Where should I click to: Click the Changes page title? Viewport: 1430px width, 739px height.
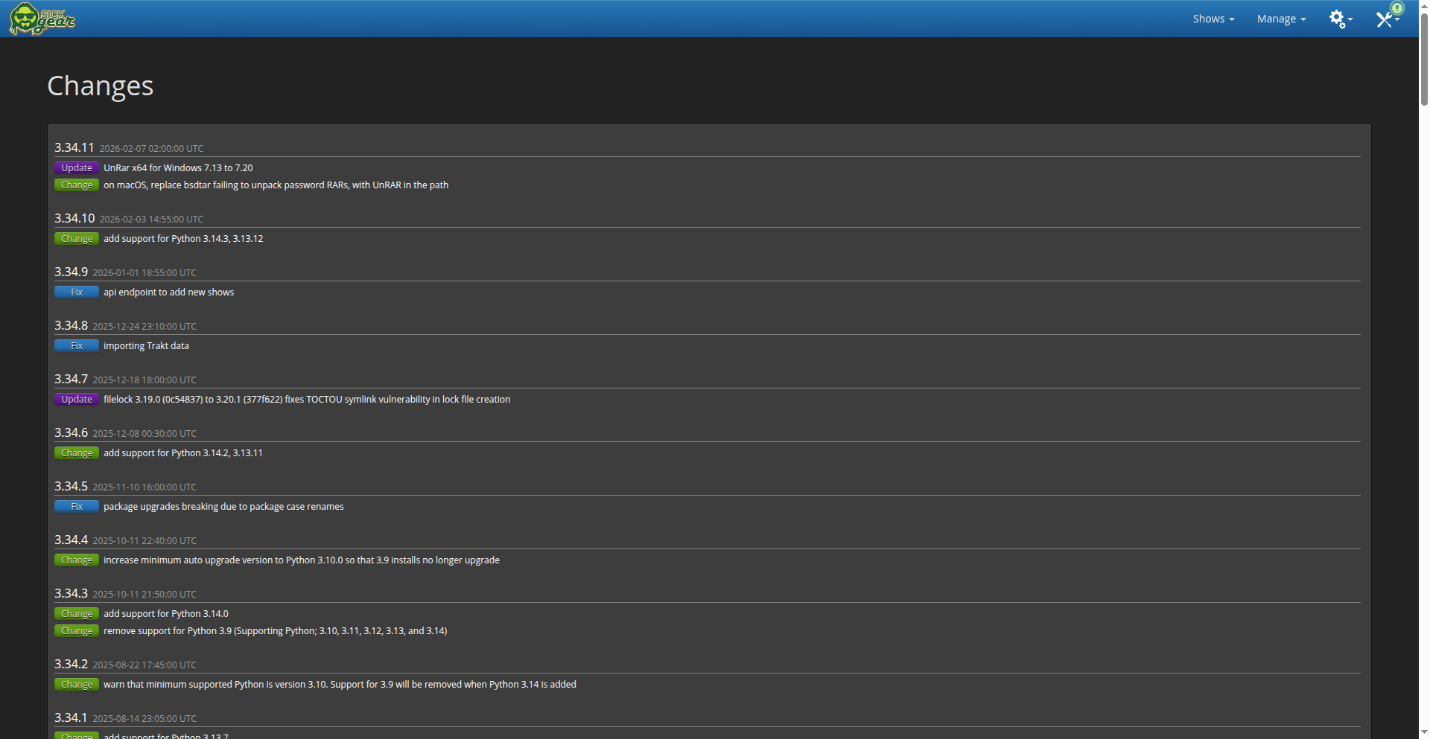pyautogui.click(x=100, y=86)
